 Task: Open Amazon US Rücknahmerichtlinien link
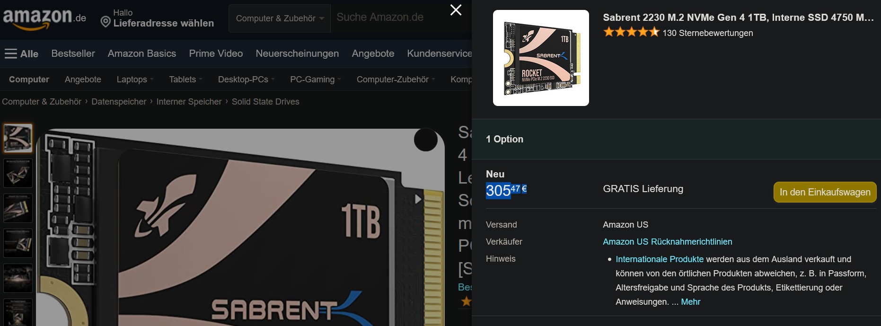pyautogui.click(x=667, y=242)
